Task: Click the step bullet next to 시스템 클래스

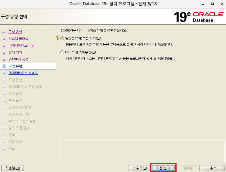Action: pos(4,39)
